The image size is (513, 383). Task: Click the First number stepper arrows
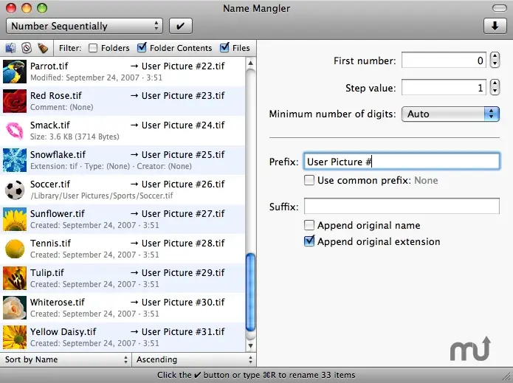point(495,61)
